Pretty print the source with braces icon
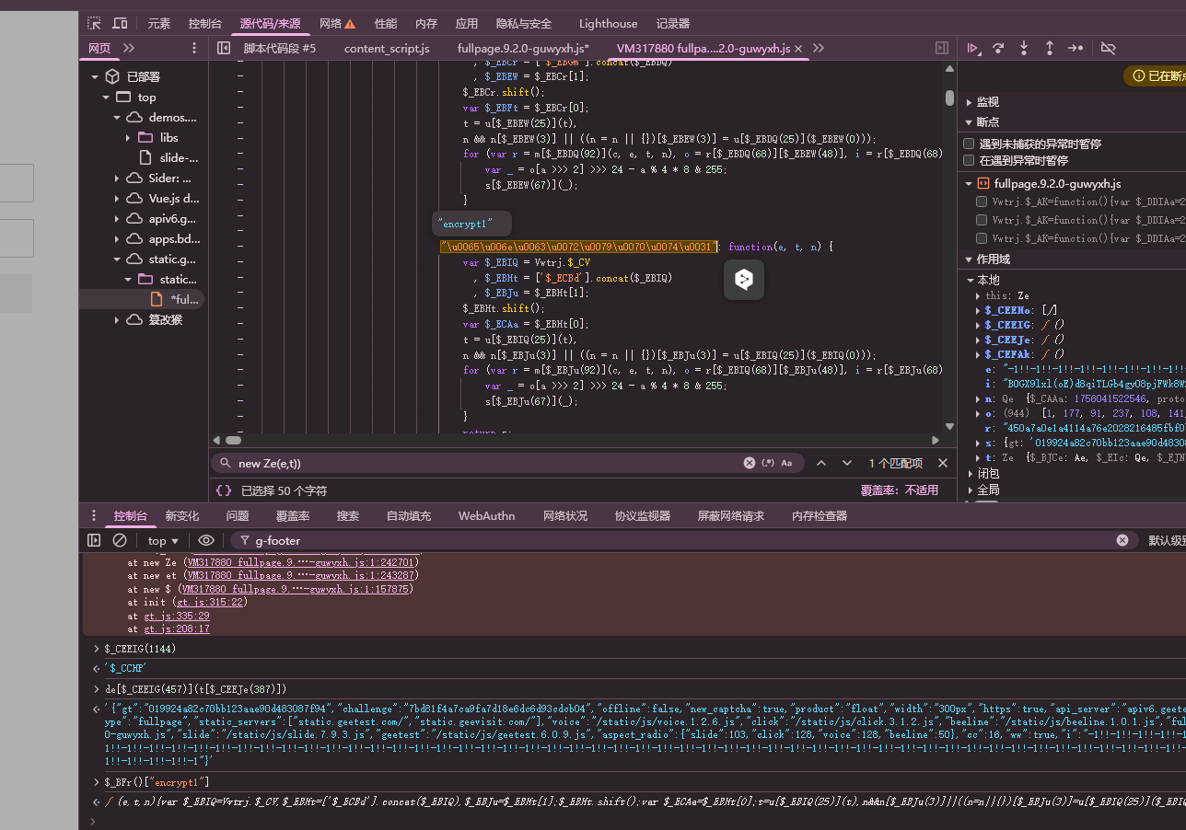This screenshot has height=830, width=1186. point(224,490)
